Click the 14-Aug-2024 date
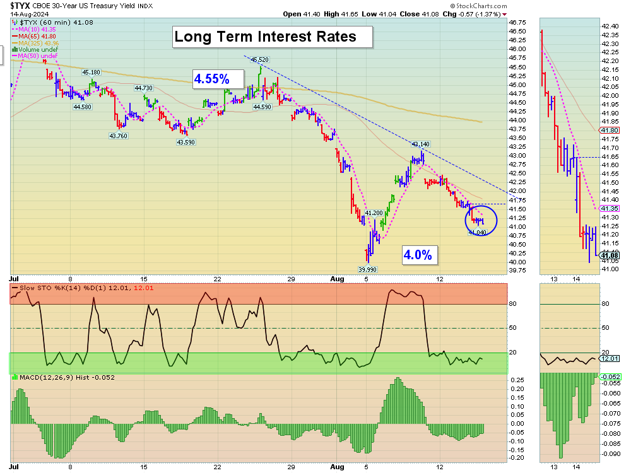This screenshot has height=473, width=631. [x=30, y=14]
